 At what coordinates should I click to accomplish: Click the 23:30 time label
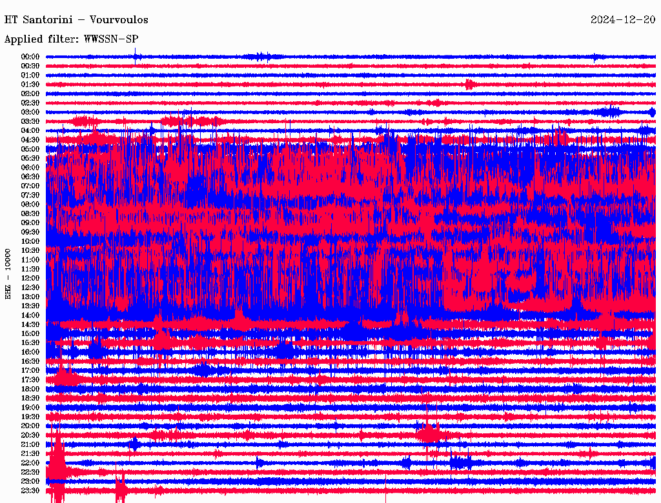(30, 491)
